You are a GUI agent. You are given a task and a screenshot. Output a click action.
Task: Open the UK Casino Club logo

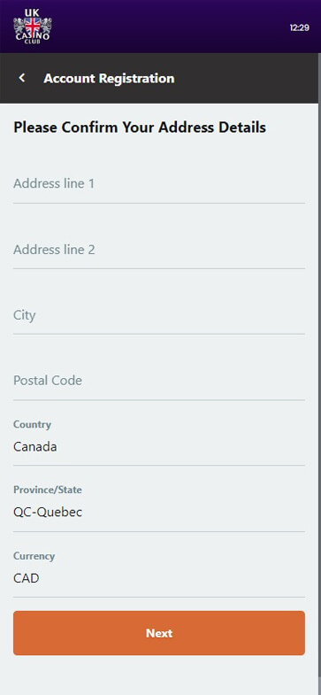[33, 27]
